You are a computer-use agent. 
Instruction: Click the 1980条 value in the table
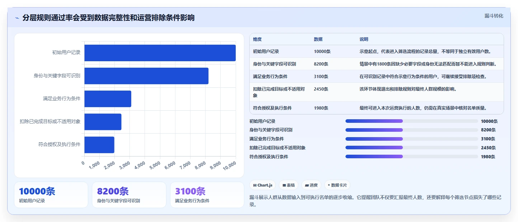[321, 108]
